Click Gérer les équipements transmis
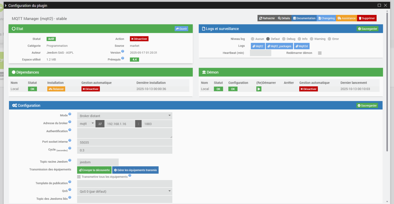Screen dimensions: 394x204 click(135, 170)
